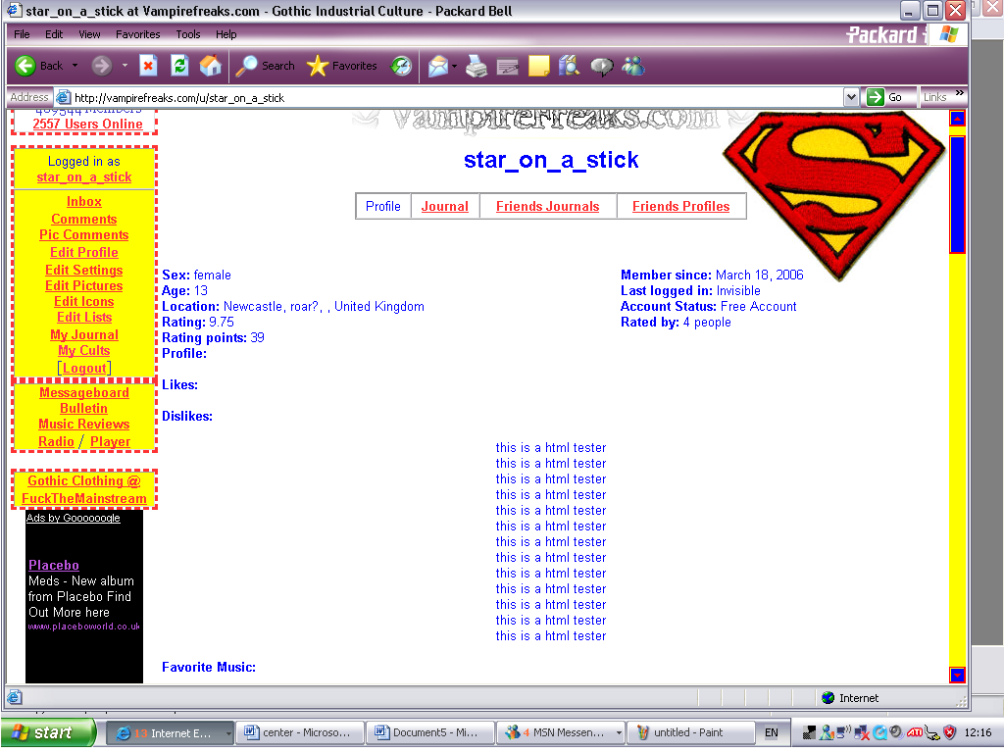Open the Mail toolbar icon

click(437, 66)
